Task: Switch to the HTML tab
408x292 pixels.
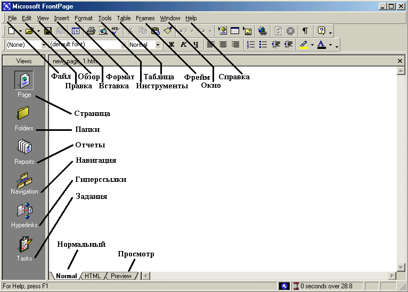Action: click(x=93, y=276)
